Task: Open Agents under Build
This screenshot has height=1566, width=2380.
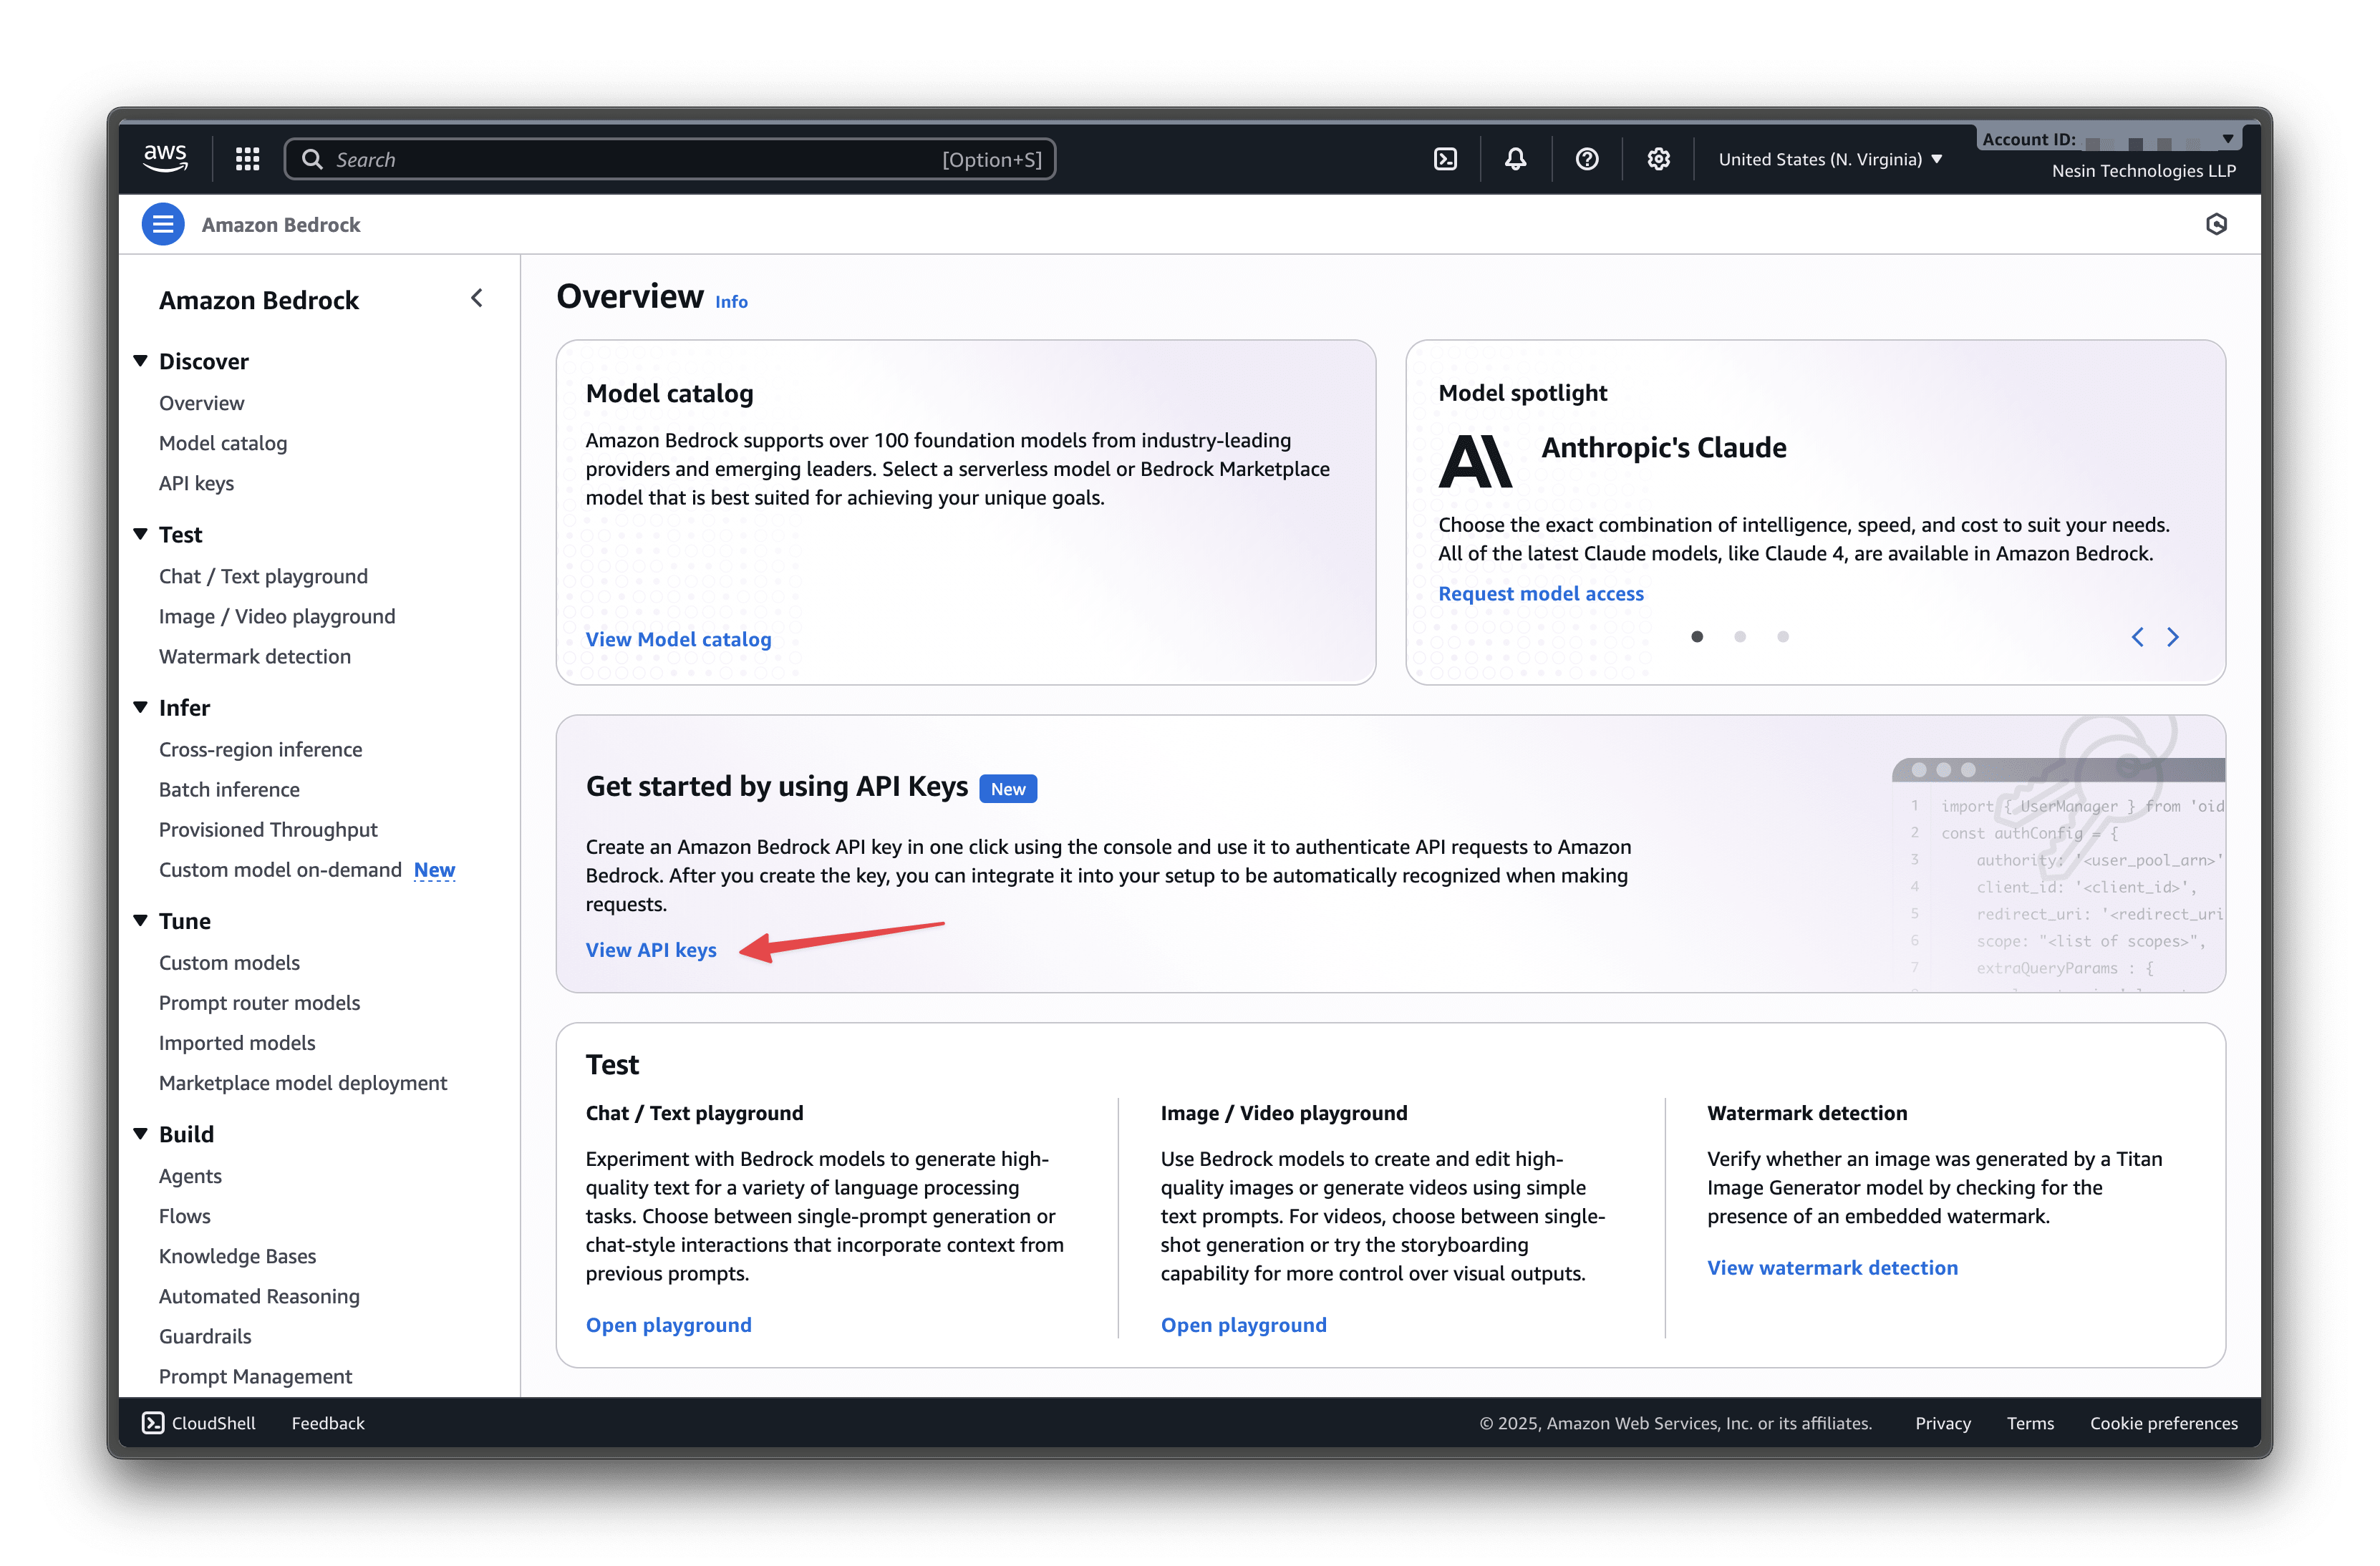Action: click(x=190, y=1175)
